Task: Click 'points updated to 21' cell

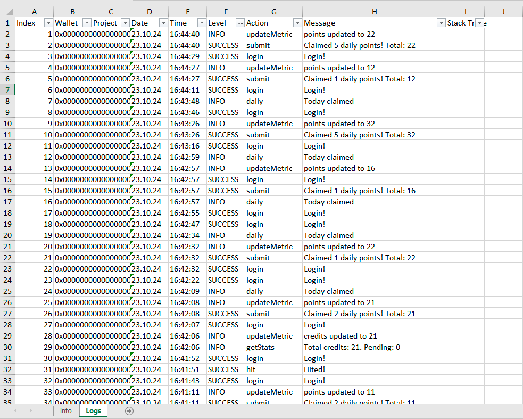Action: click(x=374, y=302)
